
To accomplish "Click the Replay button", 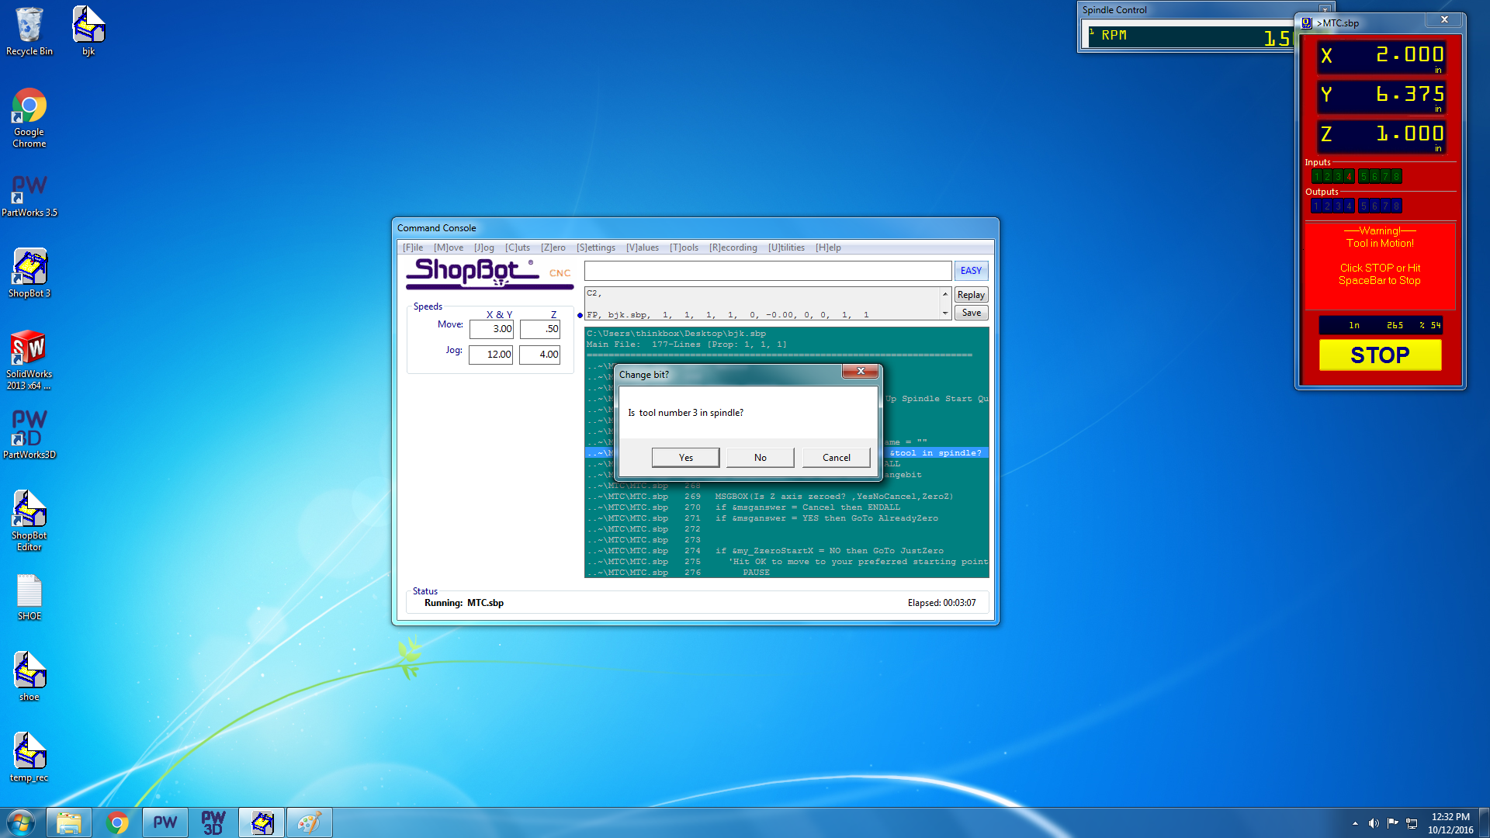I will (x=971, y=295).
